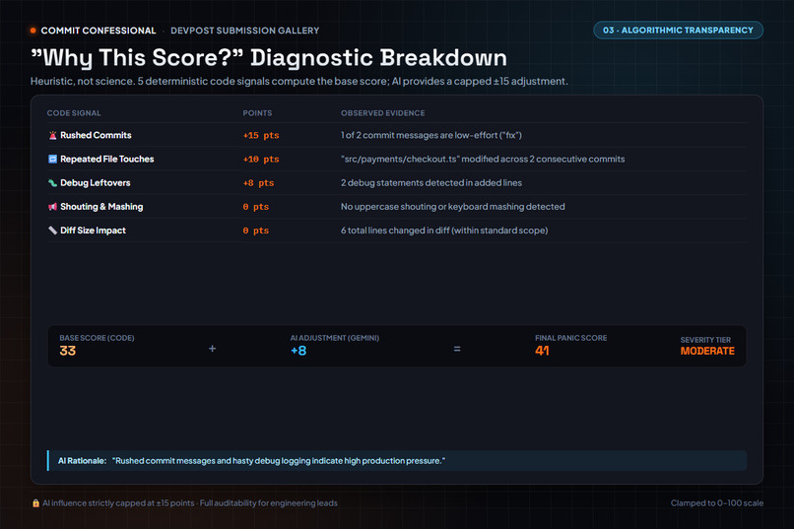The image size is (794, 529).
Task: Click the AI Rationale quoted sentence
Action: click(x=279, y=461)
